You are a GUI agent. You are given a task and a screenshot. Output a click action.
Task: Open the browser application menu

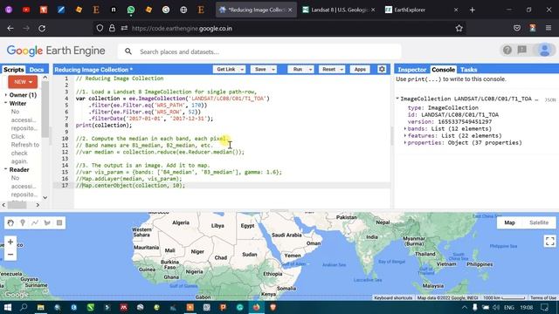[x=549, y=28]
